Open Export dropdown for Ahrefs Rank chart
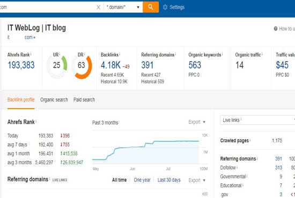The height and width of the screenshot is (198, 295). coord(197,122)
